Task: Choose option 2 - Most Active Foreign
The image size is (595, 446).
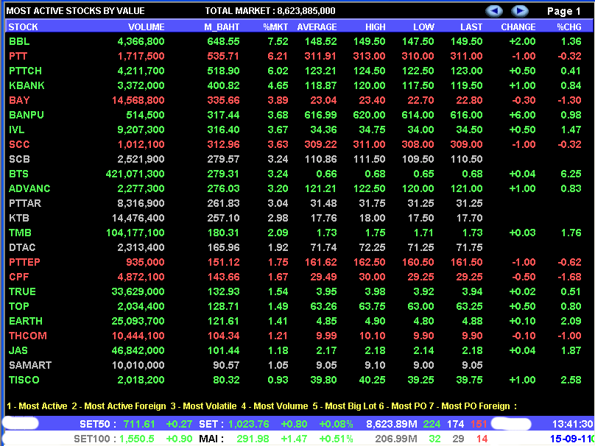Action: [119, 406]
